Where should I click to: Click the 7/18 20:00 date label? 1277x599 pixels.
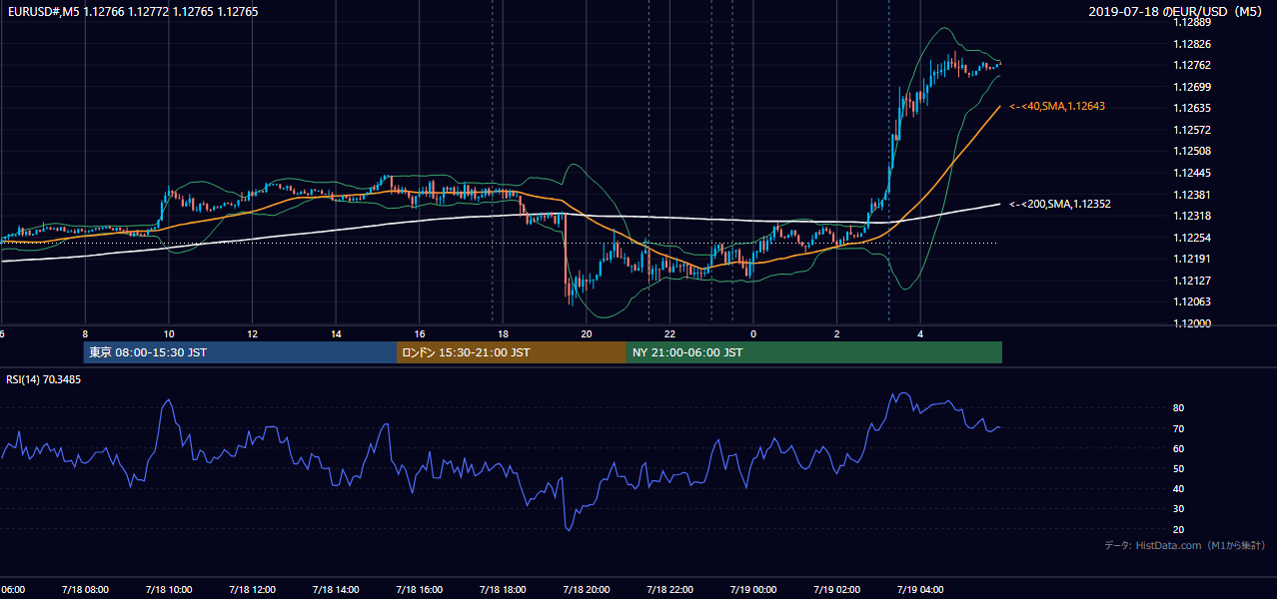586,590
